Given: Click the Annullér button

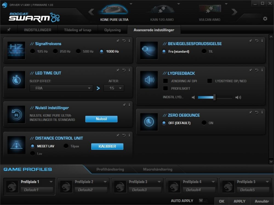Looking at the screenshot, I should tap(262, 201).
